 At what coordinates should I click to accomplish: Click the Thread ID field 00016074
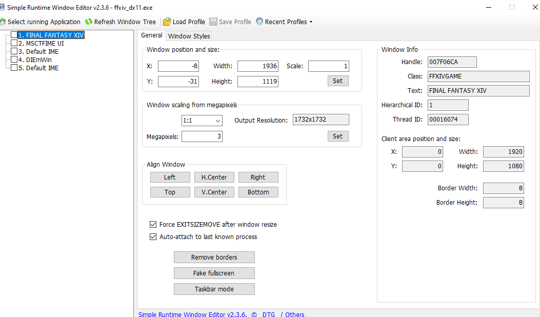(448, 120)
